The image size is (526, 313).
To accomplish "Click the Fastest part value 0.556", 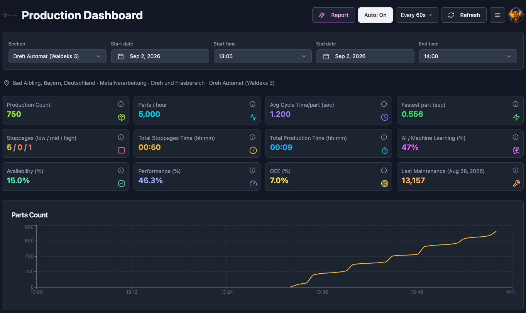I will coord(413,114).
